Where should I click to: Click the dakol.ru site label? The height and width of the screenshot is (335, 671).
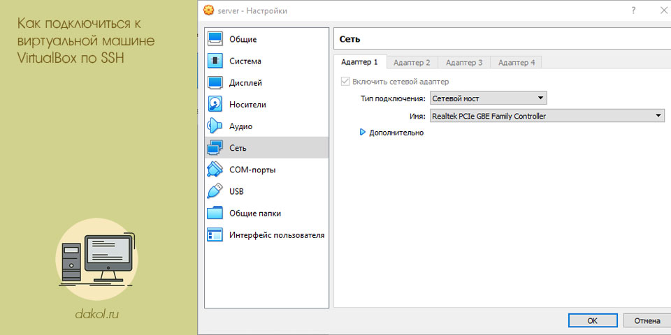(x=96, y=315)
